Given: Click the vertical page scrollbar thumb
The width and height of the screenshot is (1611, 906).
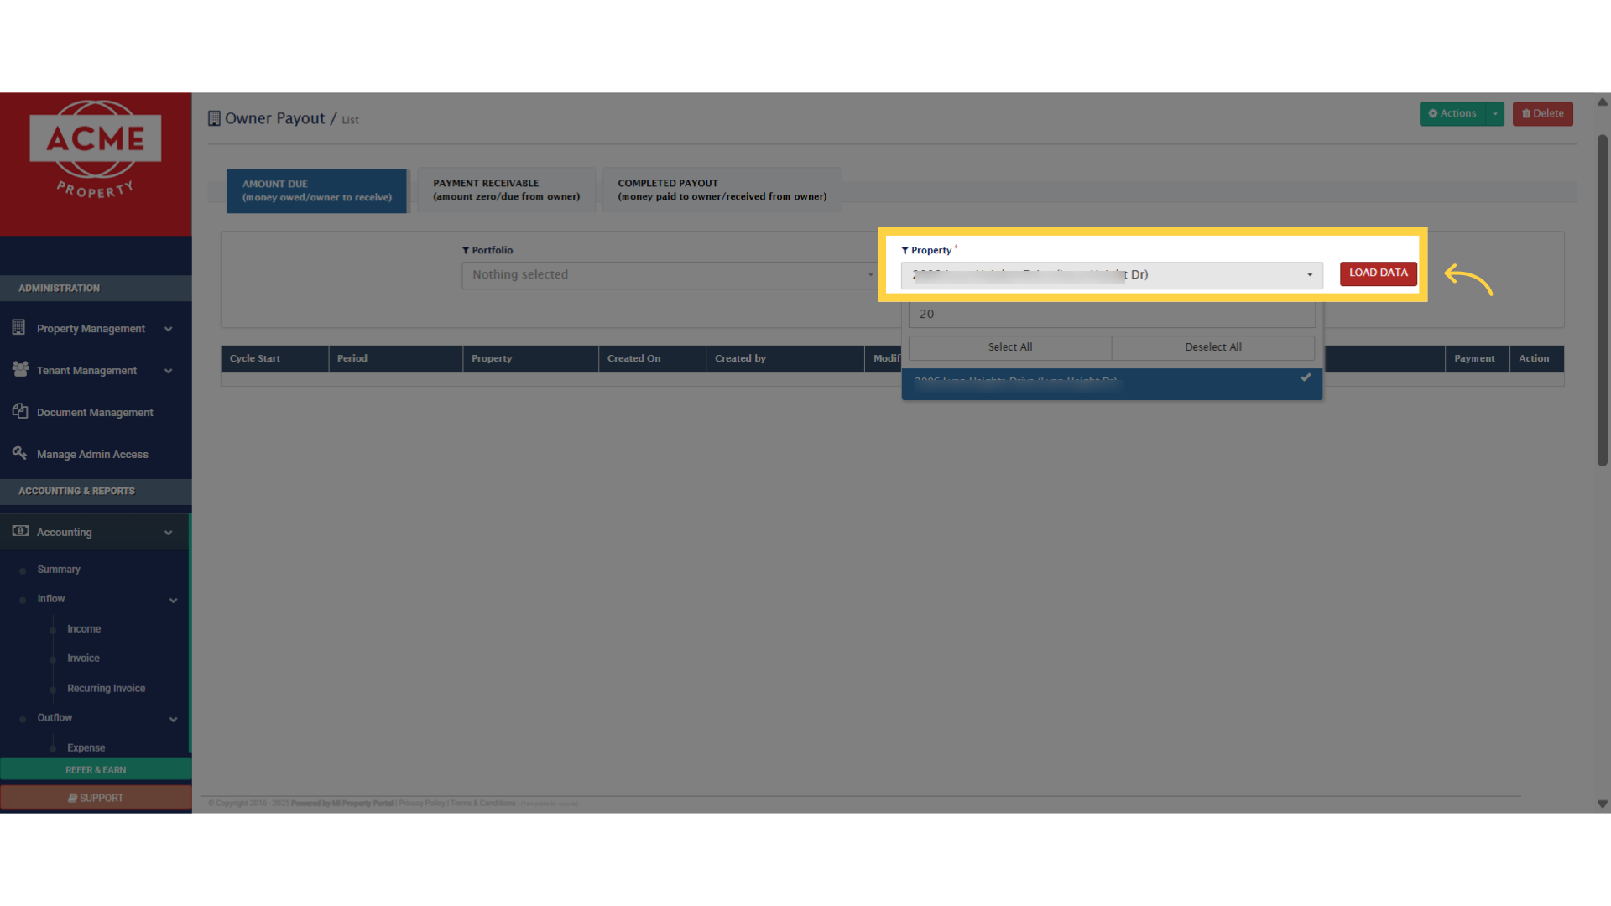Looking at the screenshot, I should pos(1602,299).
